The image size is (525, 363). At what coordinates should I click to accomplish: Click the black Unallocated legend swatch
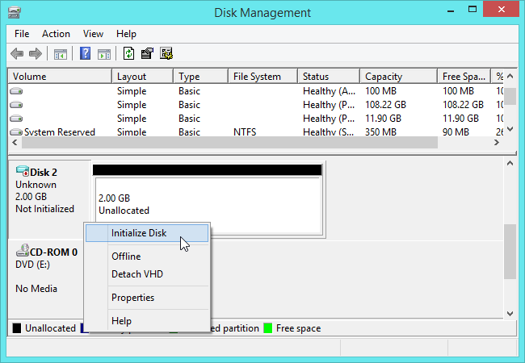pyautogui.click(x=17, y=328)
